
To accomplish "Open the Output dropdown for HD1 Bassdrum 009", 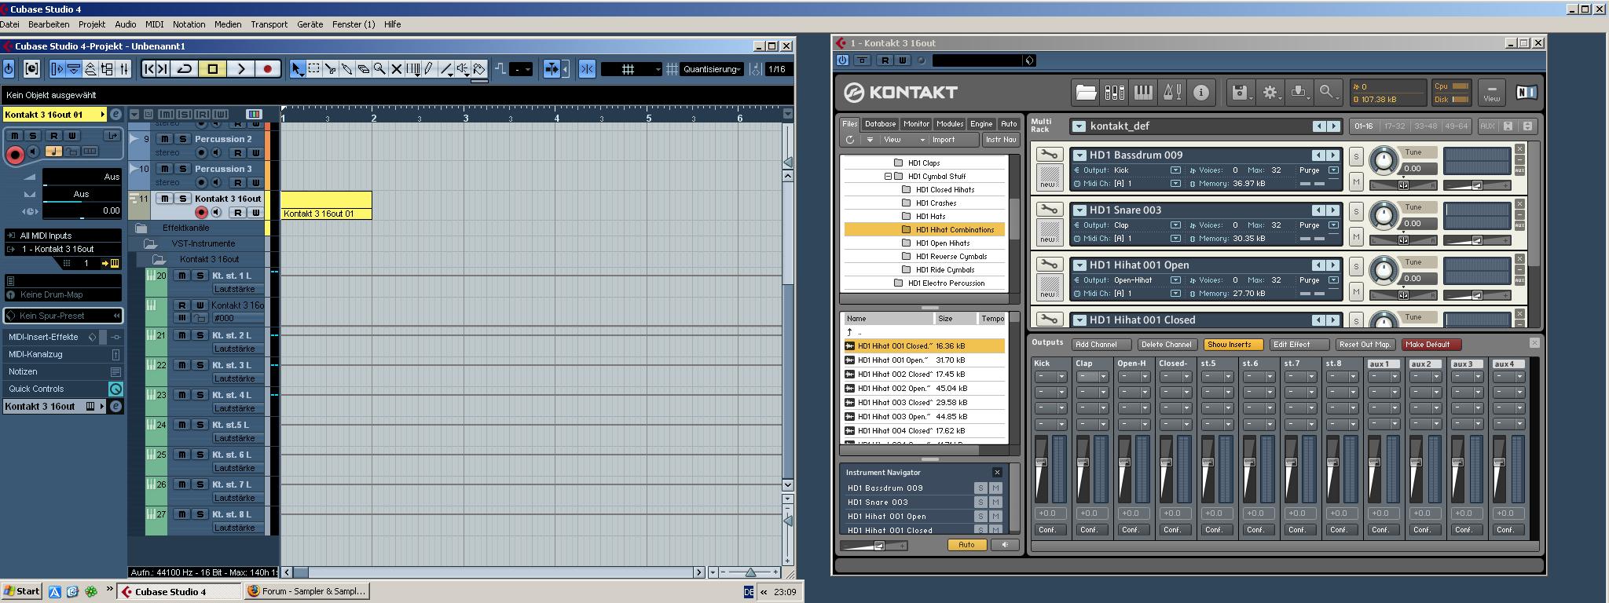I will pos(1175,170).
